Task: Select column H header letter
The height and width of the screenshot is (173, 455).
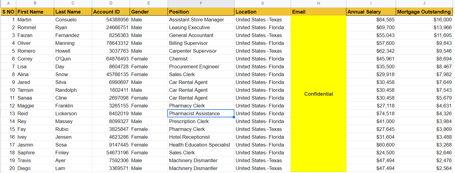Action: 318,3
